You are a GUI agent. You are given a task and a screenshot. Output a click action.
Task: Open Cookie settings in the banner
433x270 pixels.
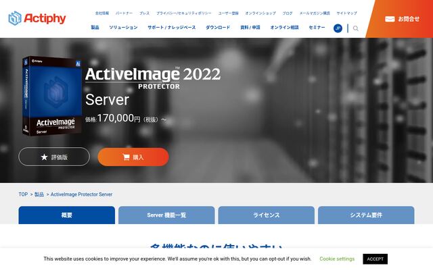pos(337,259)
